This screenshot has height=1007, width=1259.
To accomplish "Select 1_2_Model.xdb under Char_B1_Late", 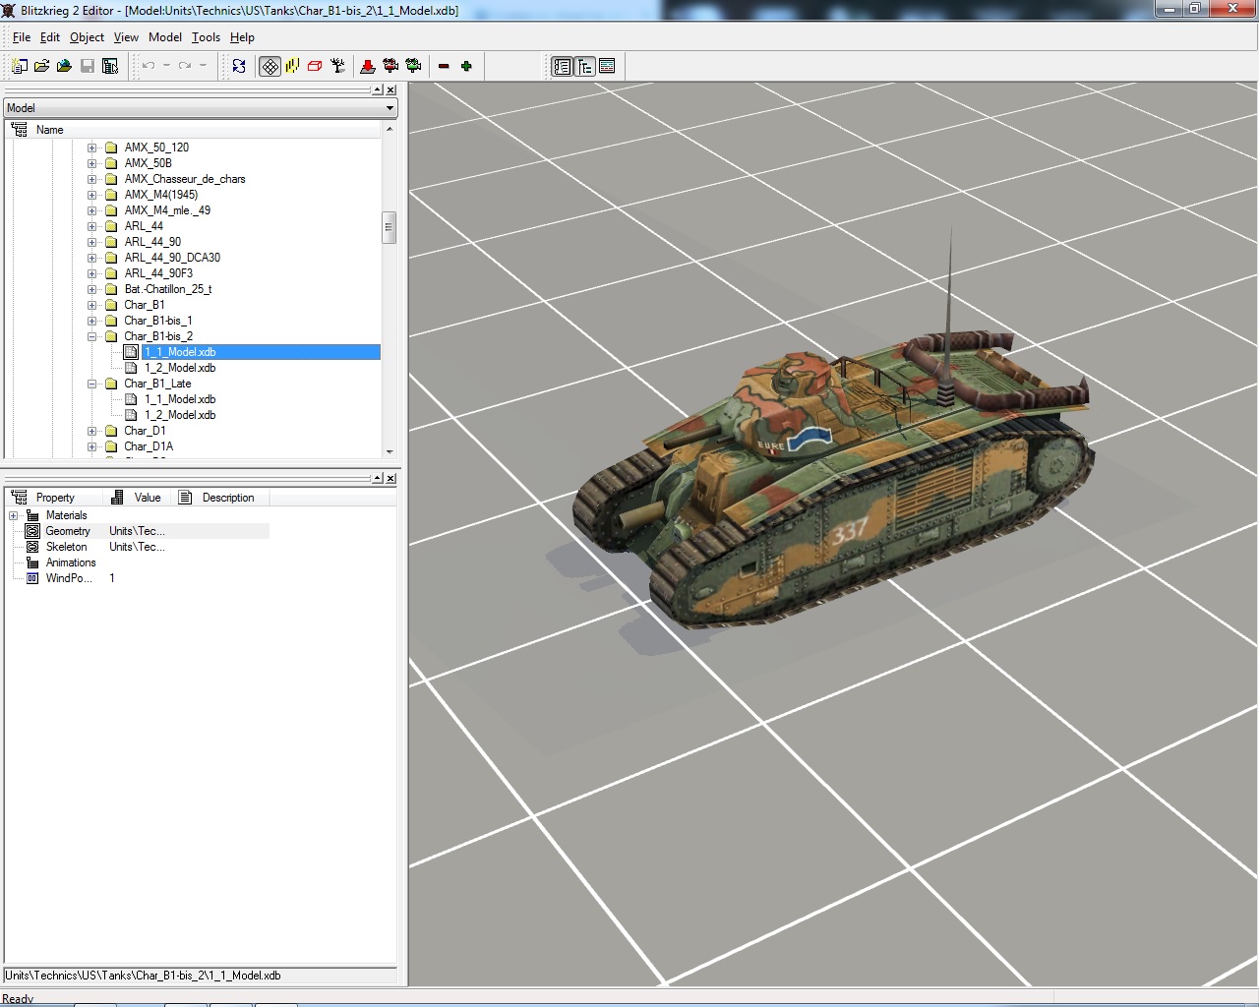I will (x=180, y=415).
